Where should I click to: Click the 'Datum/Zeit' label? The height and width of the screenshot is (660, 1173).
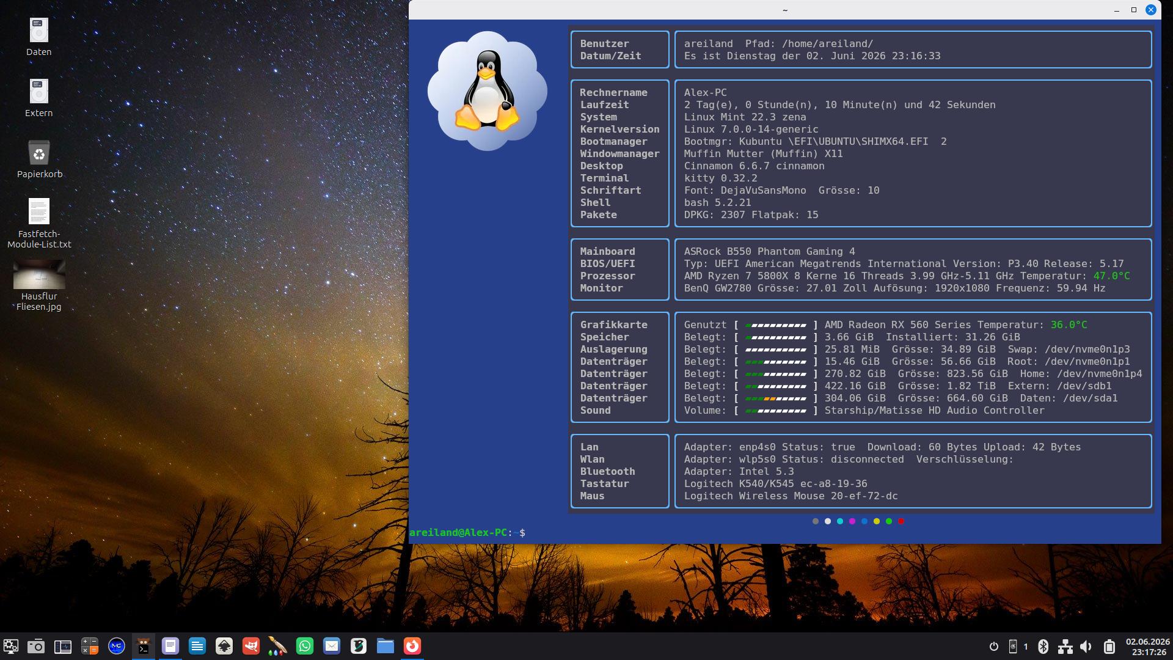click(x=610, y=56)
